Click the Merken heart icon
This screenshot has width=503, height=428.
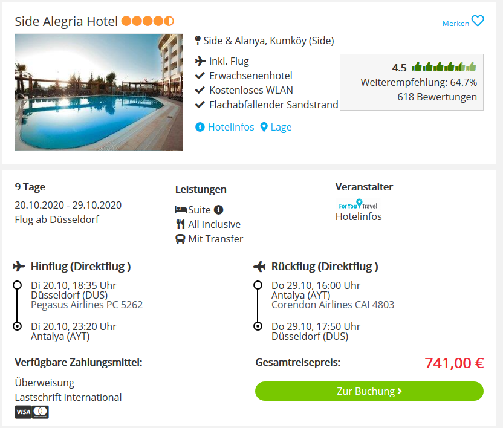[478, 21]
